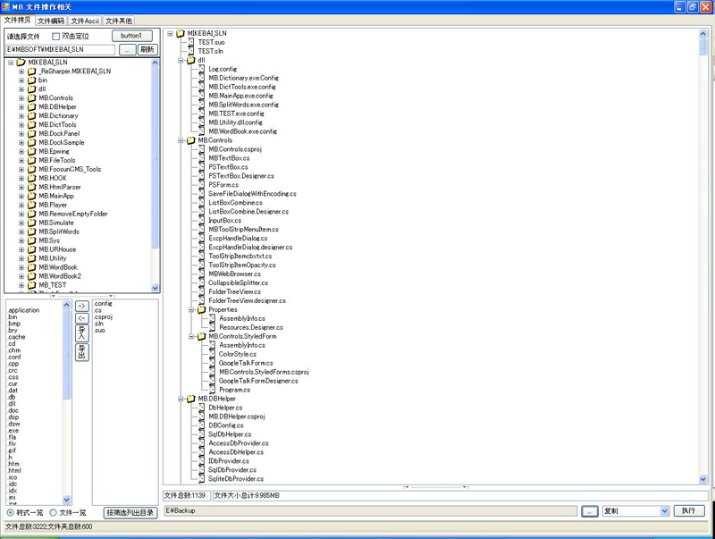Image resolution: width=715 pixels, height=539 pixels.
Task: Enable the 双击定位 checkbox
Action: tap(56, 37)
